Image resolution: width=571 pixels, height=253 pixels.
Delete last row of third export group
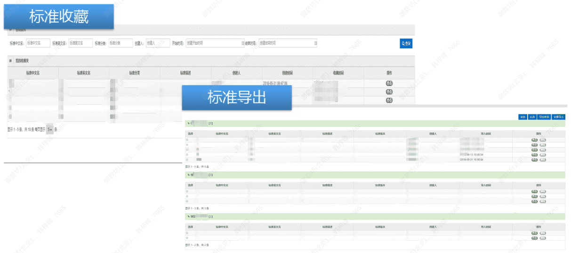coord(543,238)
